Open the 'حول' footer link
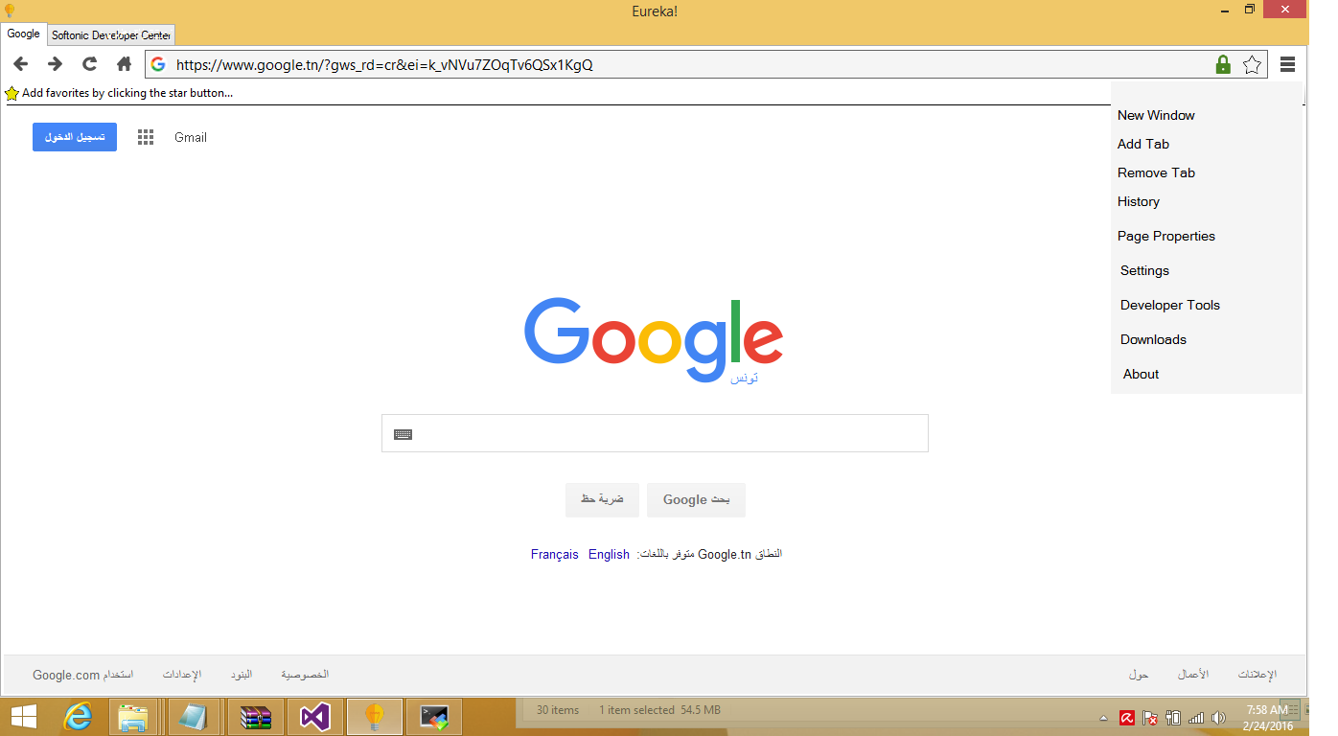This screenshot has height=736, width=1338. tap(1139, 675)
